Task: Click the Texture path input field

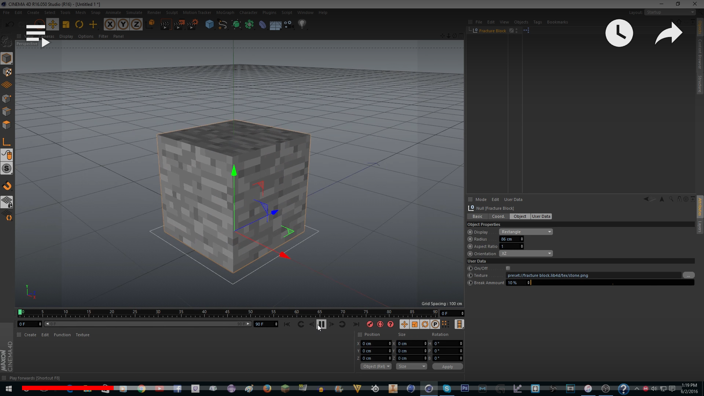Action: pyautogui.click(x=594, y=275)
